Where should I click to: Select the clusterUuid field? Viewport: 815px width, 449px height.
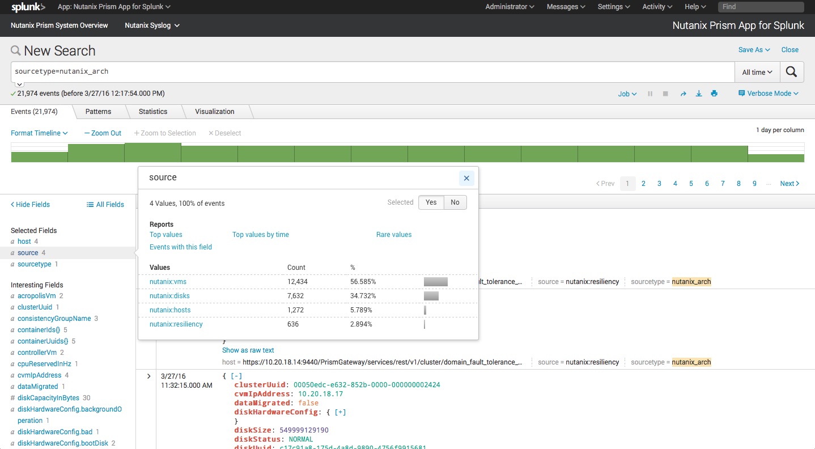coord(35,307)
